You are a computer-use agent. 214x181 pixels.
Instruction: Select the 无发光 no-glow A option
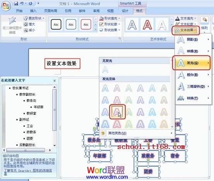[105, 70]
